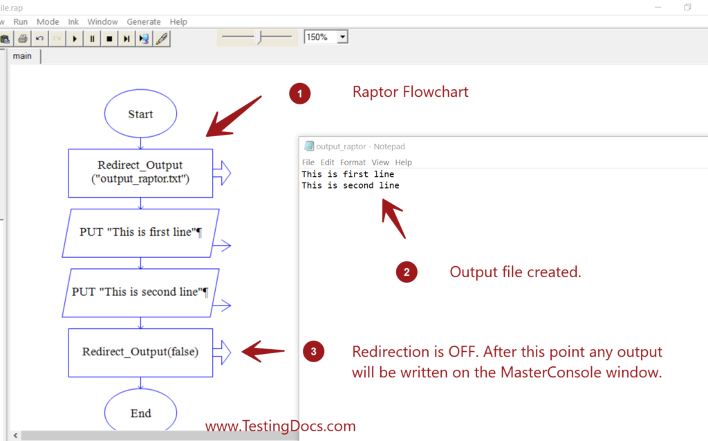
Task: Click the Test against server icon
Action: [x=144, y=39]
